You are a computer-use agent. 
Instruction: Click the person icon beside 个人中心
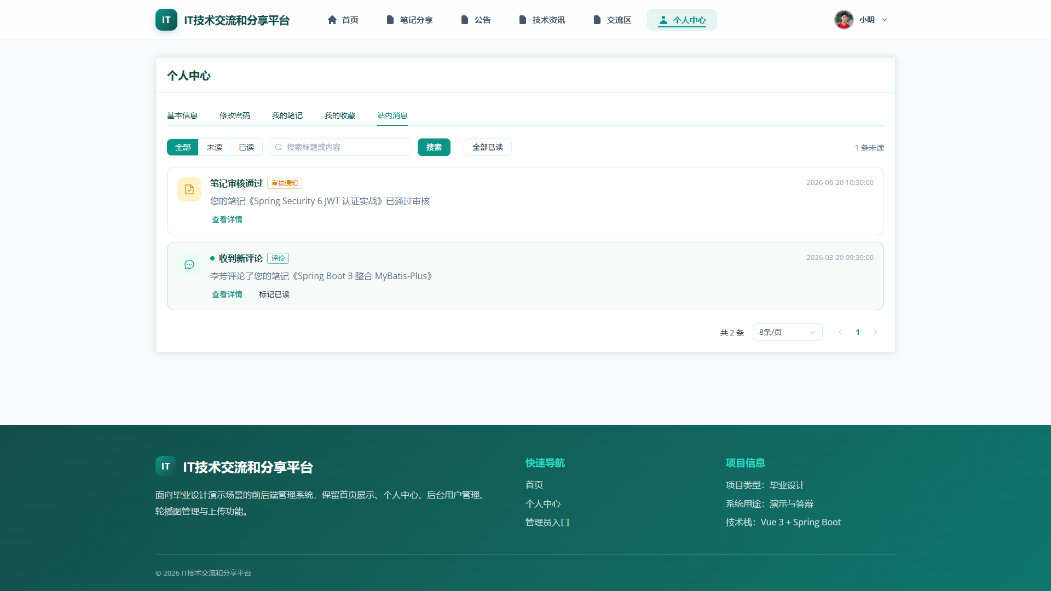[663, 20]
